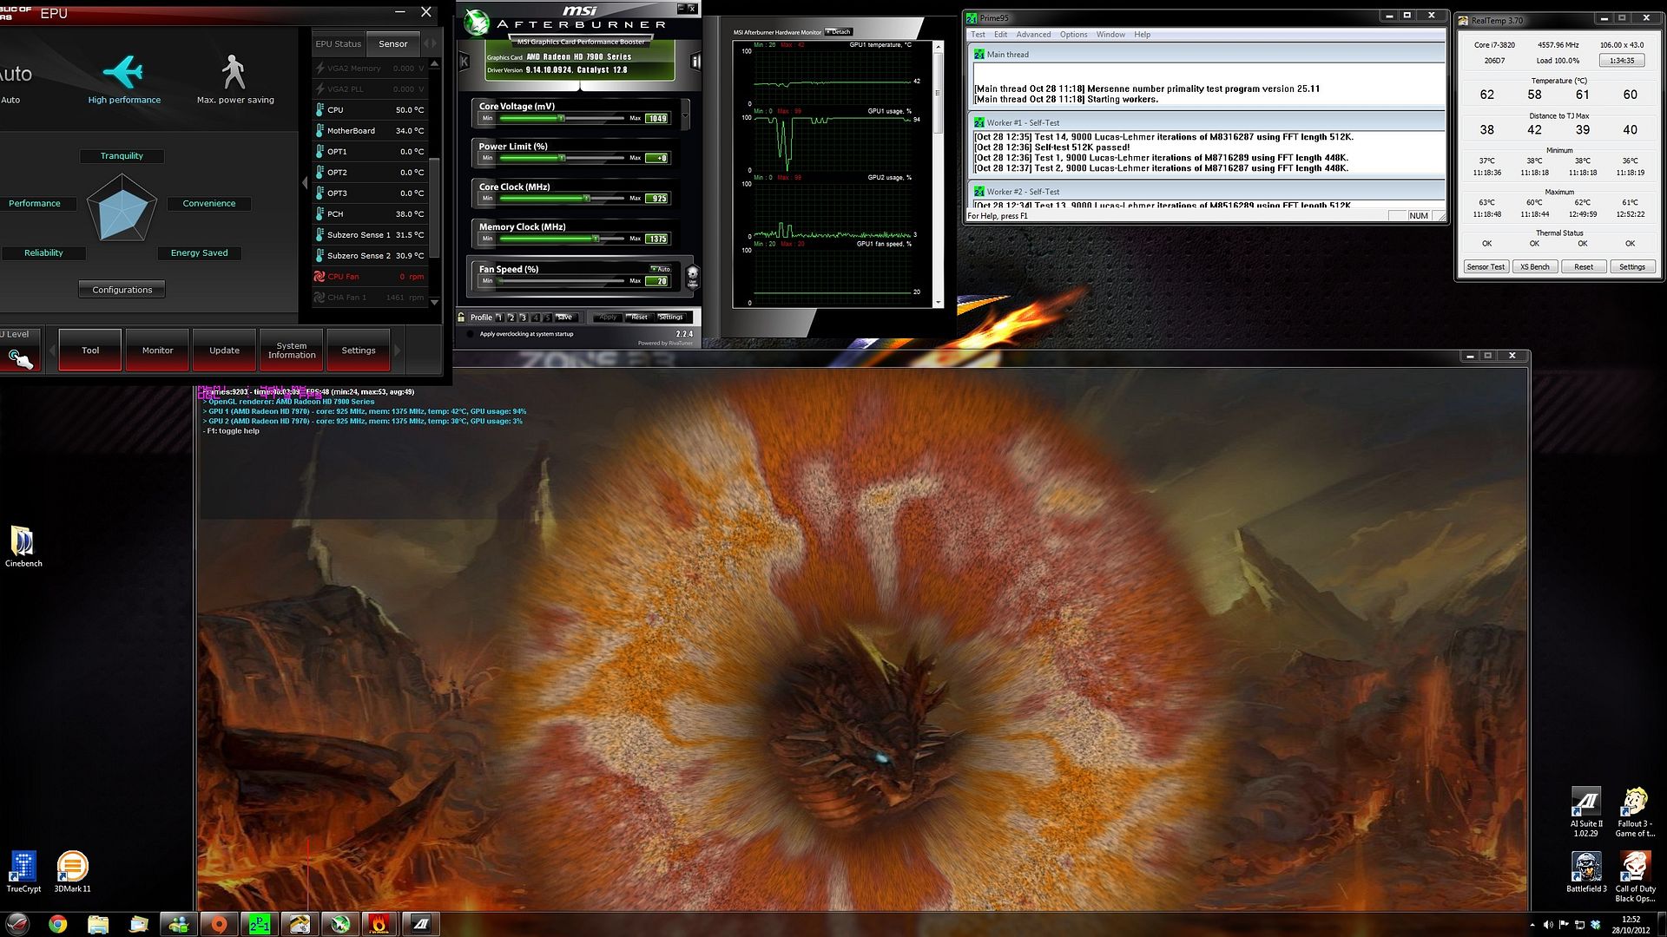Click RealTemp 1:34:35 timer button
1667x937 pixels.
(x=1621, y=61)
